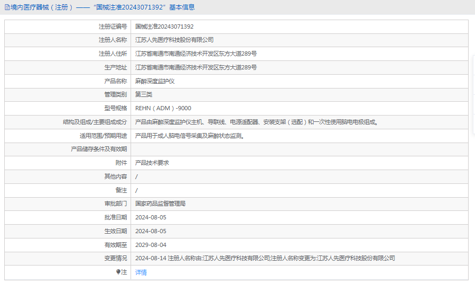The image size is (475, 283).
Task: Click the empty 产品储存条件及有效期 value cell
Action: tap(299, 149)
